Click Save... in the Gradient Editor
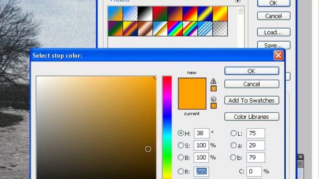 274,45
